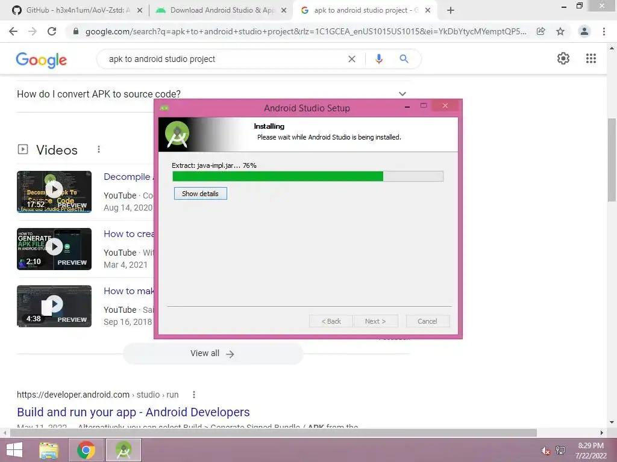Close the apk to android studio tab

(428, 11)
